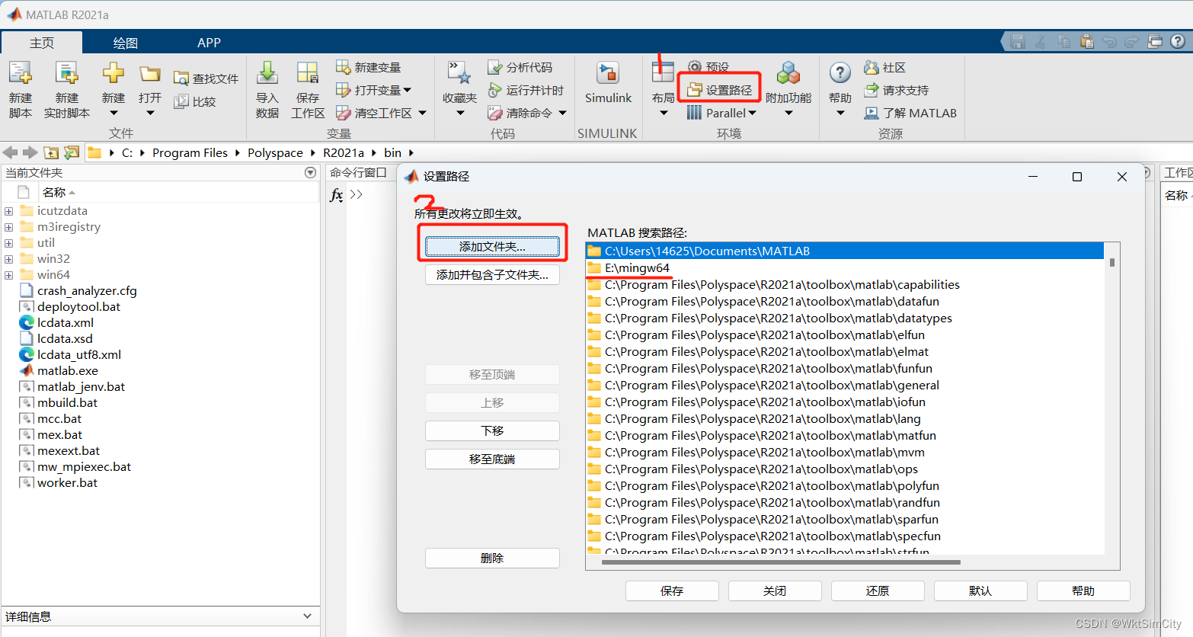Click Program Files in the address bar
Image resolution: width=1193 pixels, height=637 pixels.
coord(190,152)
